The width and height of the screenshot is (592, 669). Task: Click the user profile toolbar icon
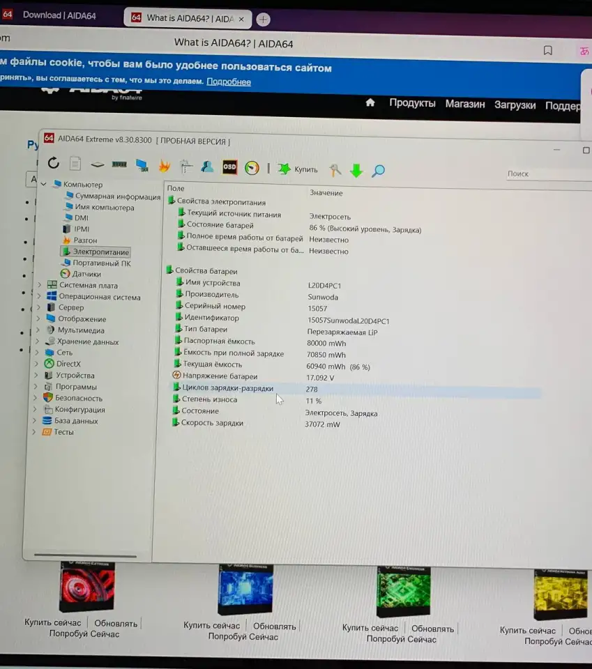pyautogui.click(x=207, y=167)
